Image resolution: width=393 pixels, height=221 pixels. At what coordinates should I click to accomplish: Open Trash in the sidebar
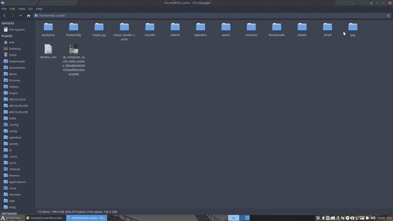[x=12, y=55]
